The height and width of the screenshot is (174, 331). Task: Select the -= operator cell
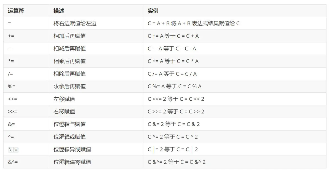click(x=10, y=49)
